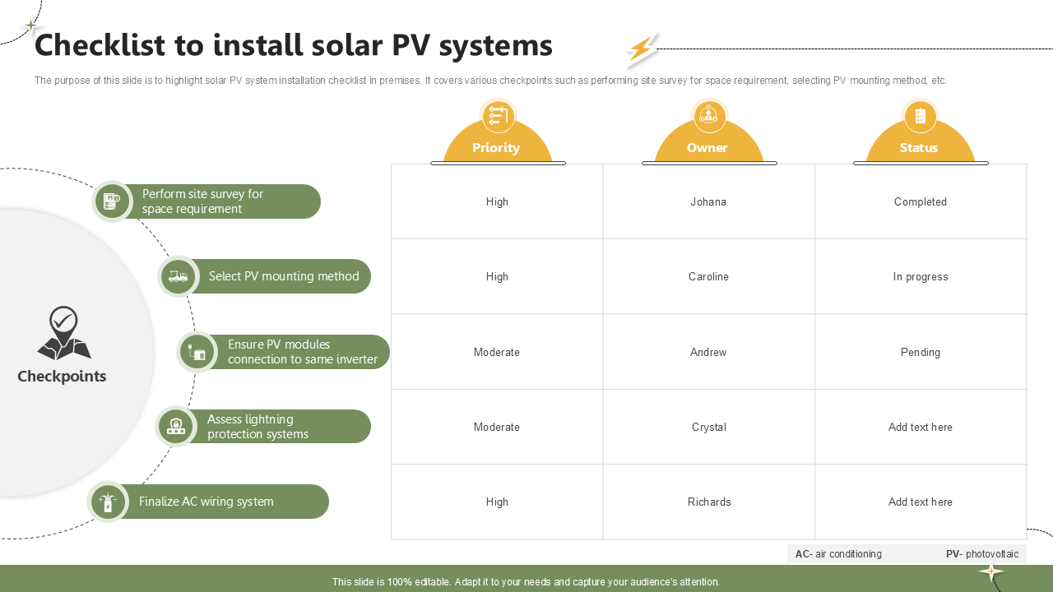
Task: Click 'Add text here' in Crystal row
Action: tap(921, 427)
